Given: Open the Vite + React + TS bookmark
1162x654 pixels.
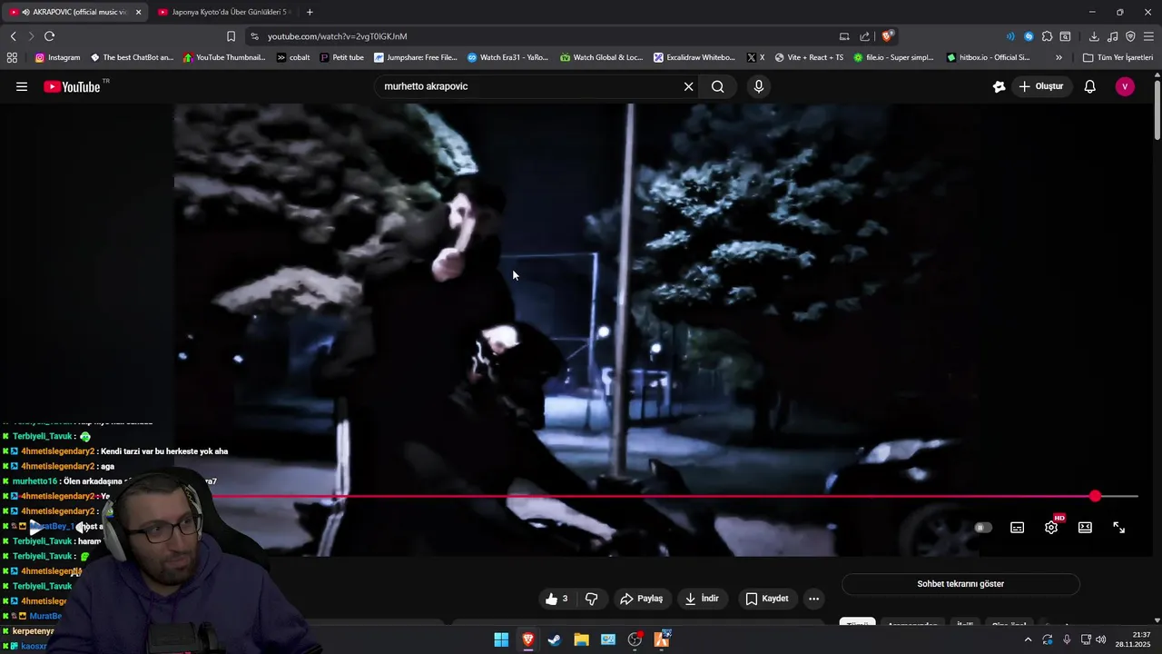Looking at the screenshot, I should click(x=808, y=57).
